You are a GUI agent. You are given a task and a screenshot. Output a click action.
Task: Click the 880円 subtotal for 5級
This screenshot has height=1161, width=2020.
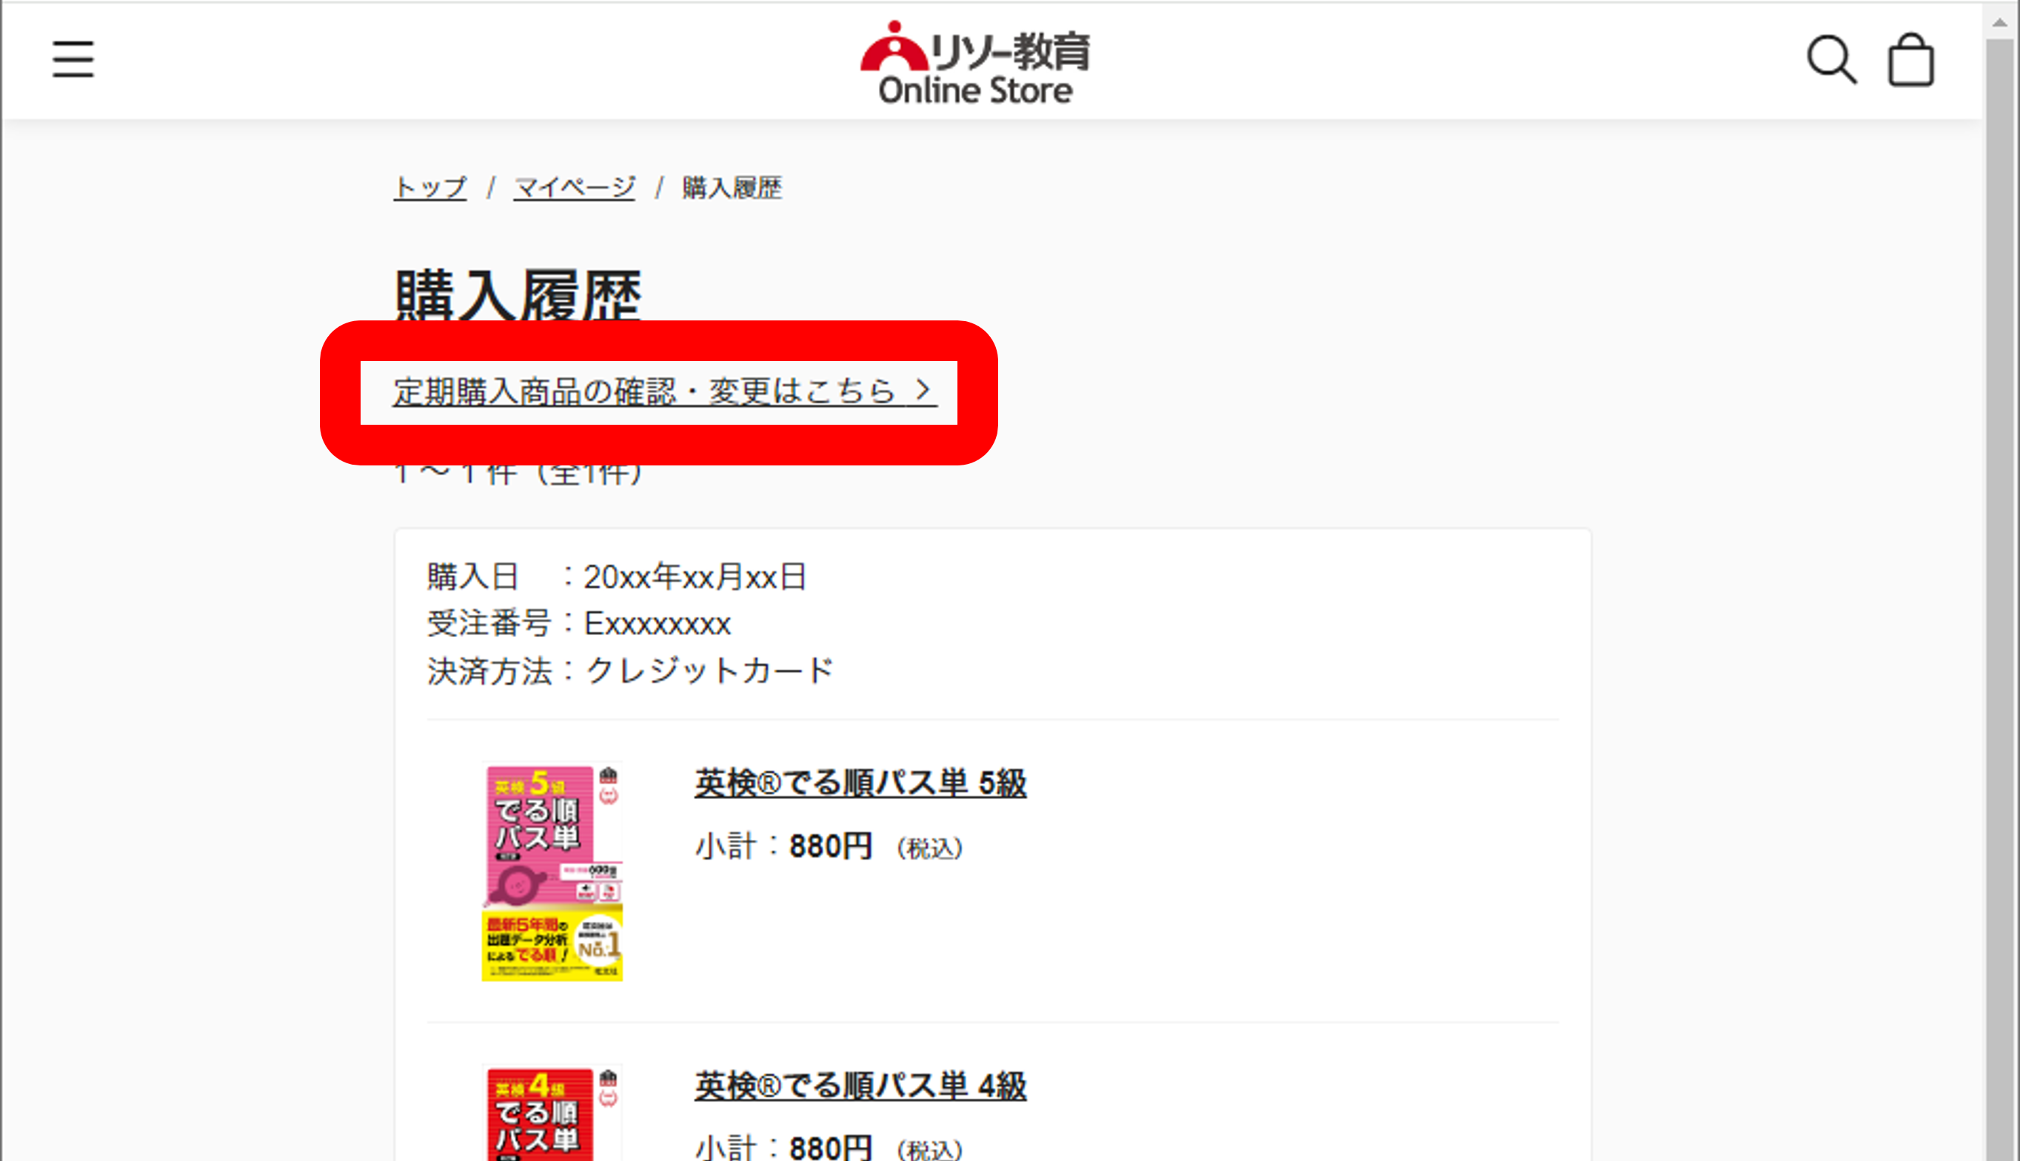coord(830,847)
